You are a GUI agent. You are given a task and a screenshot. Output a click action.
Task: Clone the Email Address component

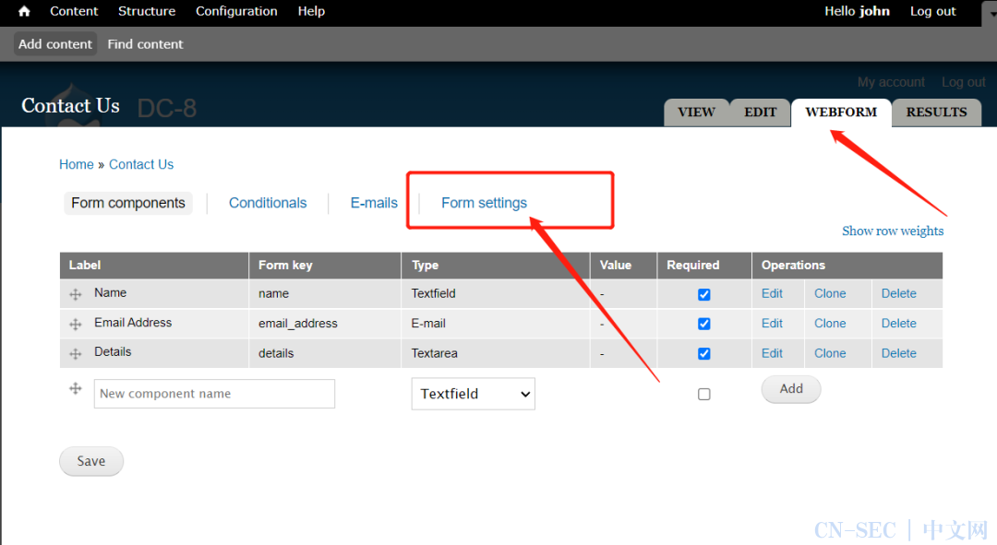click(x=830, y=324)
